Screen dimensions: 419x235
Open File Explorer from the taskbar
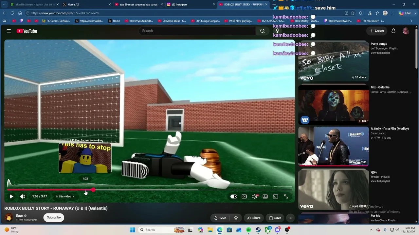[210, 230]
